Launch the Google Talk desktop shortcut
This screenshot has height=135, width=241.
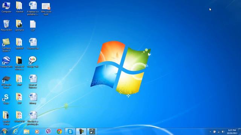pos(33,62)
